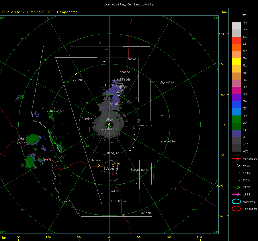Click the HighRiver label

click(x=119, y=201)
